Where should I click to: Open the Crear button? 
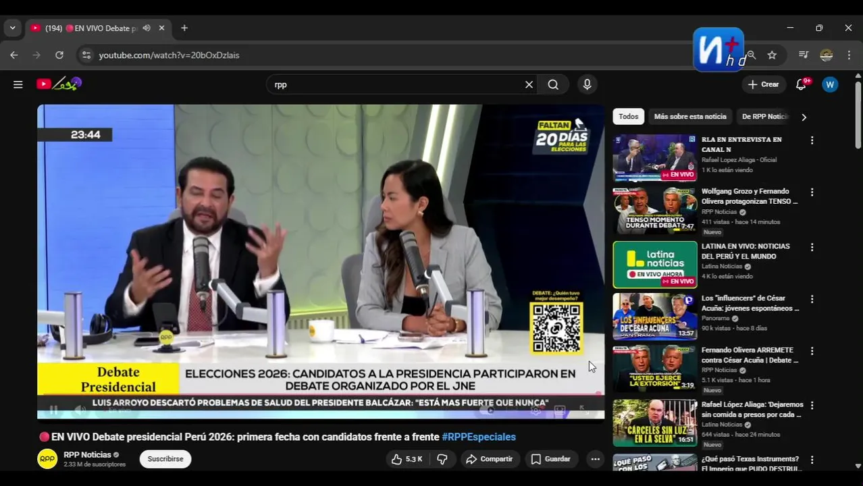764,84
